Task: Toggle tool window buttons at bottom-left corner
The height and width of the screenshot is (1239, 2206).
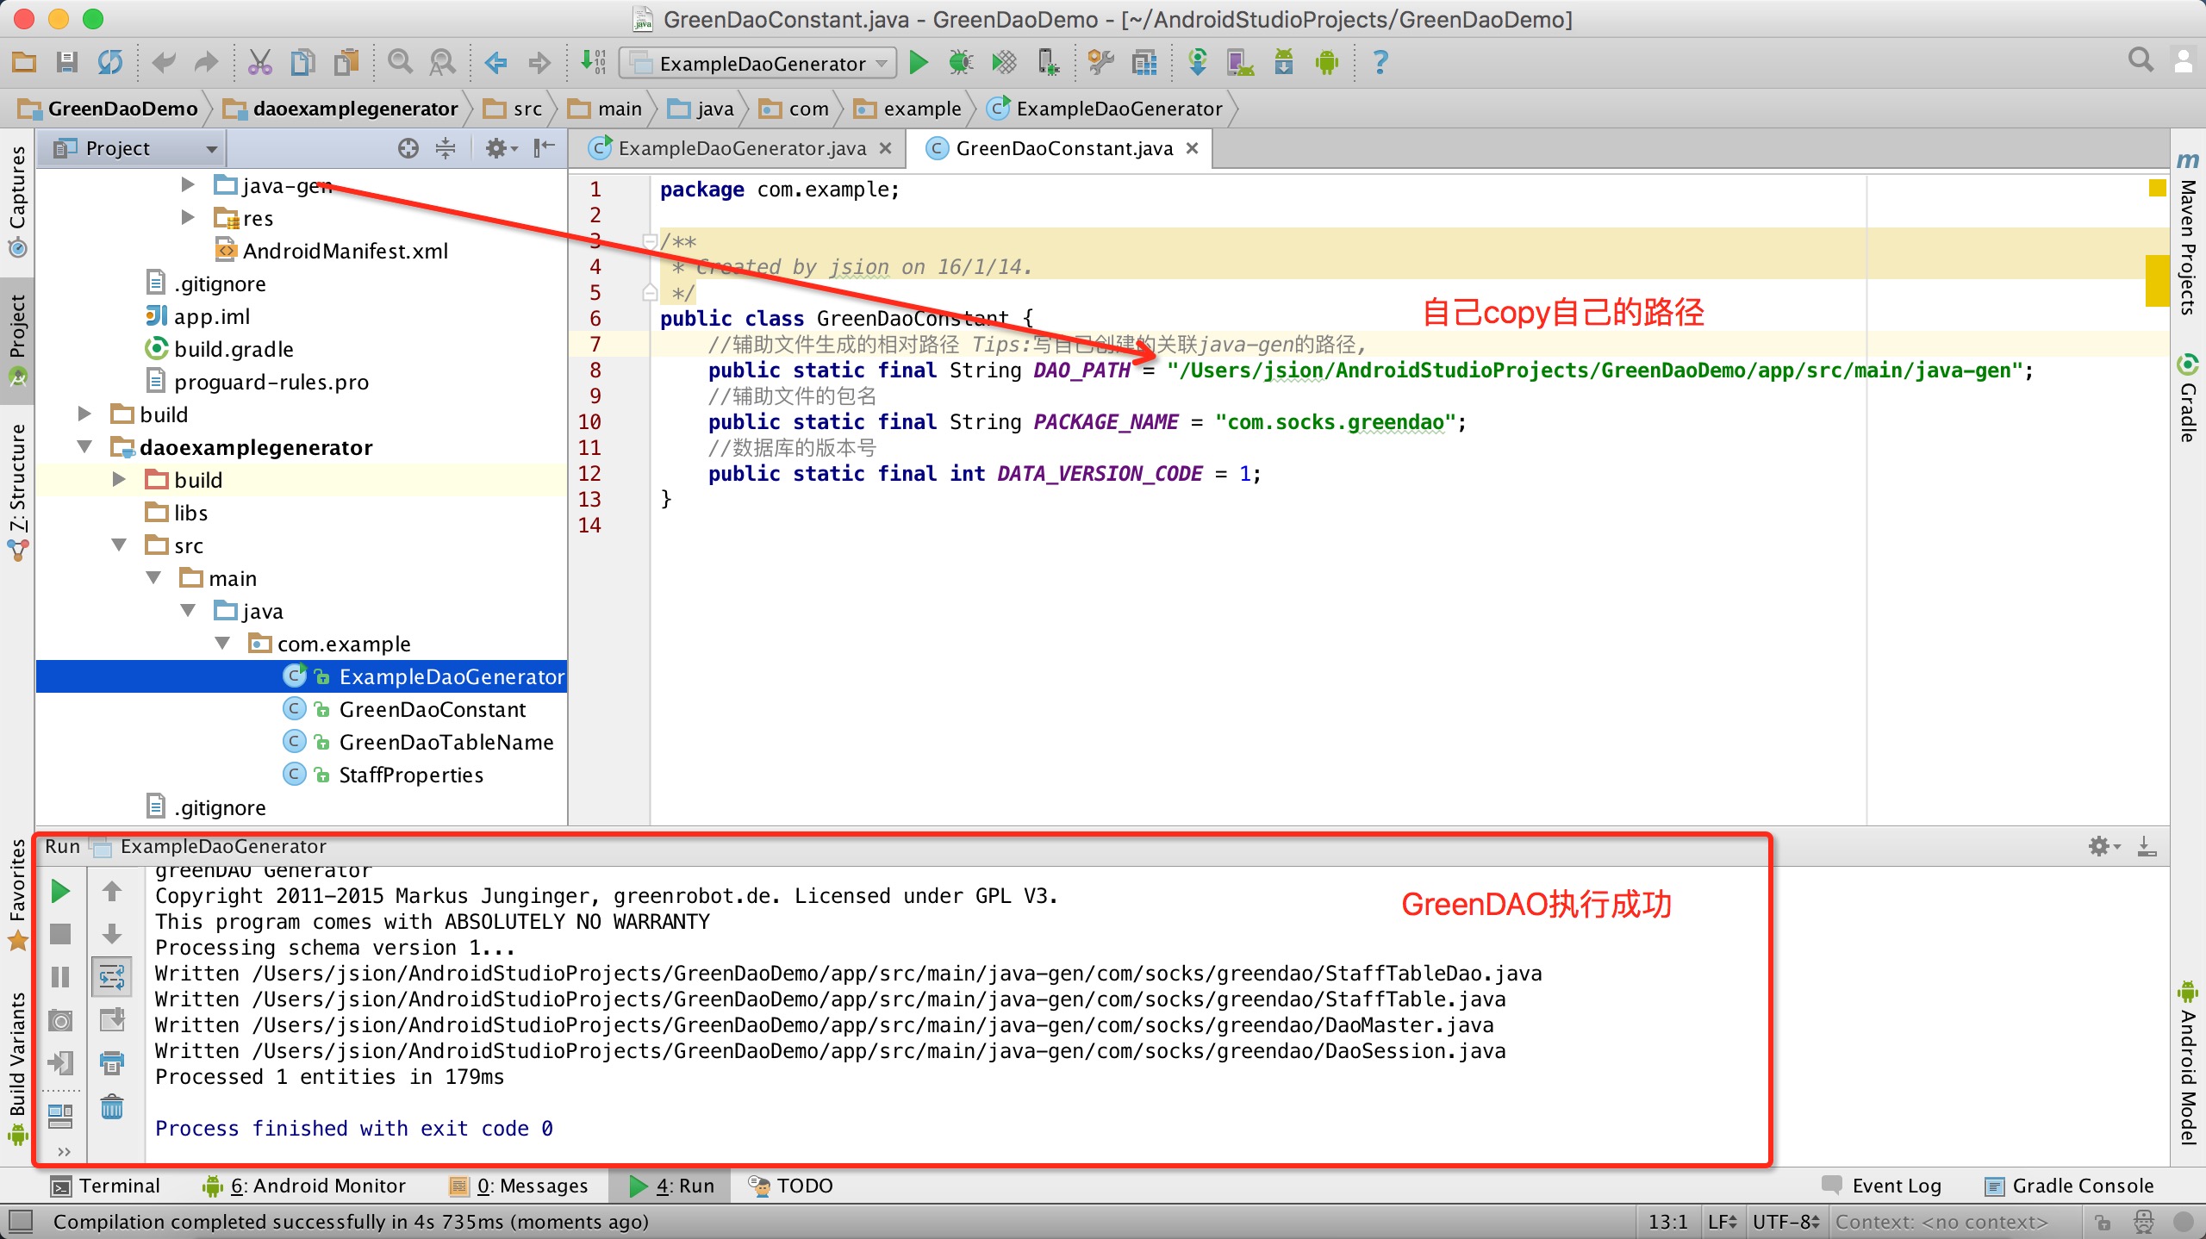Action: tap(21, 1221)
